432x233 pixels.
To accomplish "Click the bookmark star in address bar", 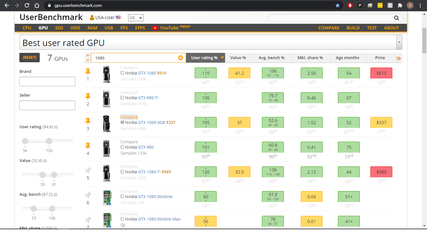I will pos(338,5).
